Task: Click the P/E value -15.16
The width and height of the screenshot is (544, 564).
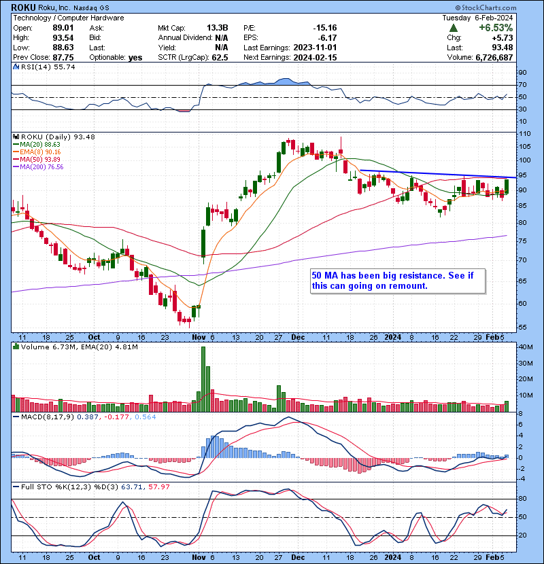Action: pyautogui.click(x=325, y=28)
